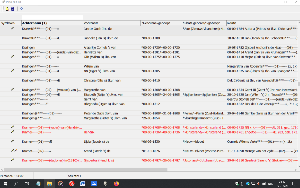
Task: Open File Explorer from the taskbar
Action: (49, 183)
